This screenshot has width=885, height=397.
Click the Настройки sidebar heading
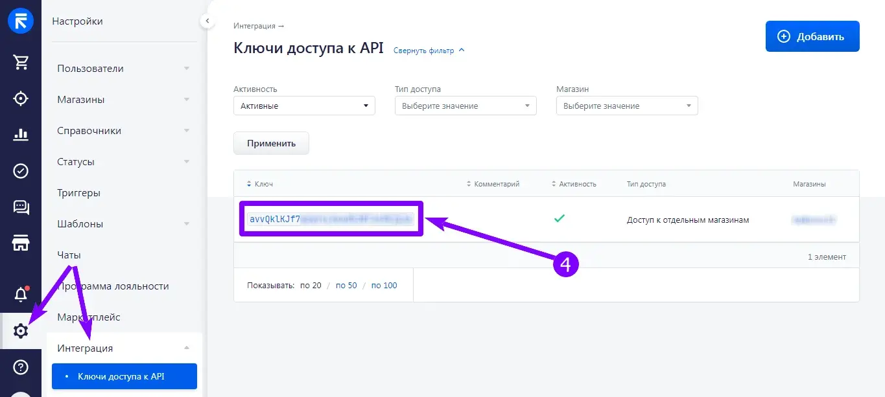(77, 21)
